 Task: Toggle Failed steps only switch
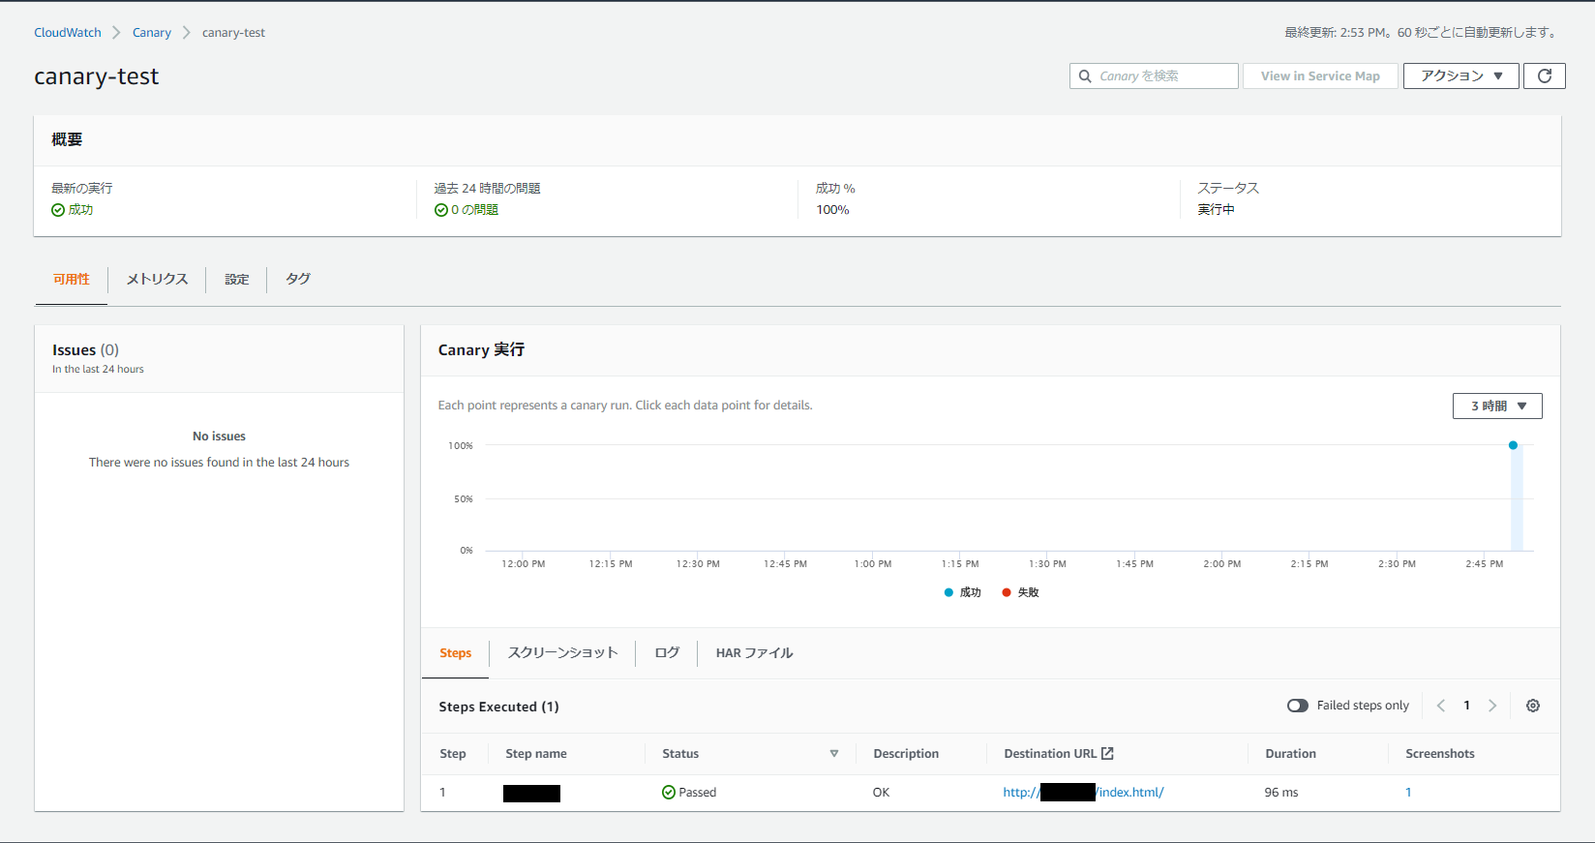click(x=1298, y=706)
